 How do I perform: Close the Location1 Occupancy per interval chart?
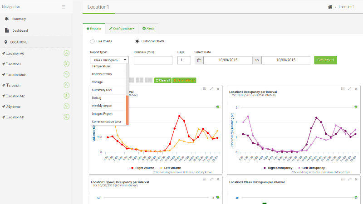click(x=356, y=89)
